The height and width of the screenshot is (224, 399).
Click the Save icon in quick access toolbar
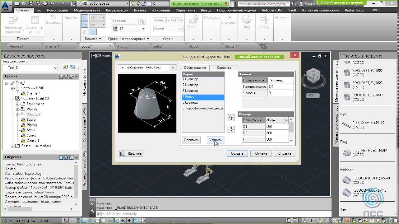[x=31, y=3]
